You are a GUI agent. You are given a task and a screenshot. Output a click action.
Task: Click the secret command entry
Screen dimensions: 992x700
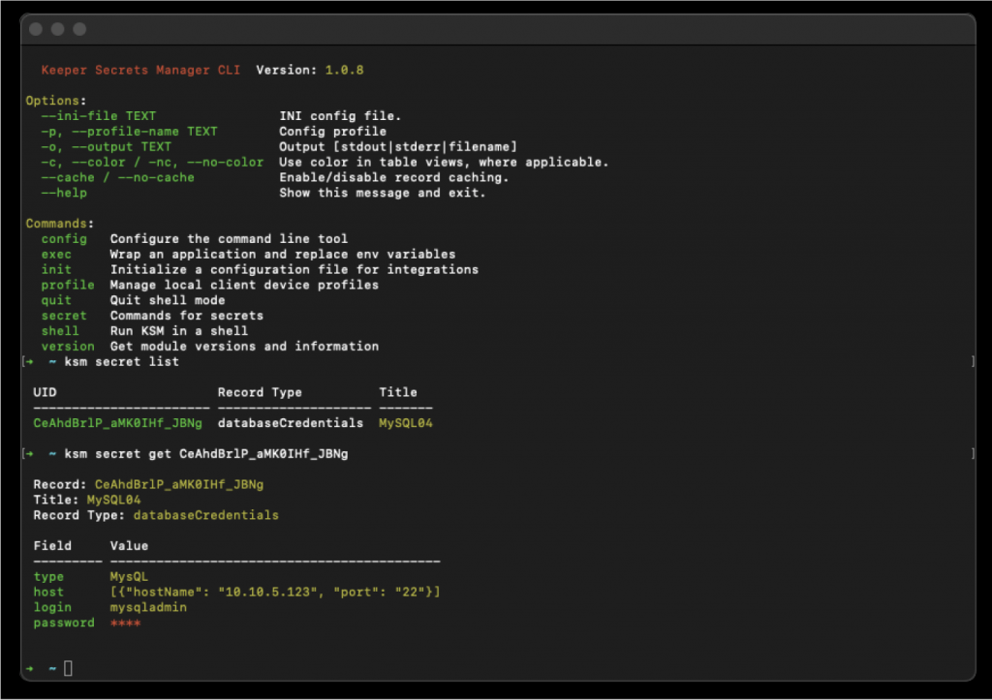[63, 315]
